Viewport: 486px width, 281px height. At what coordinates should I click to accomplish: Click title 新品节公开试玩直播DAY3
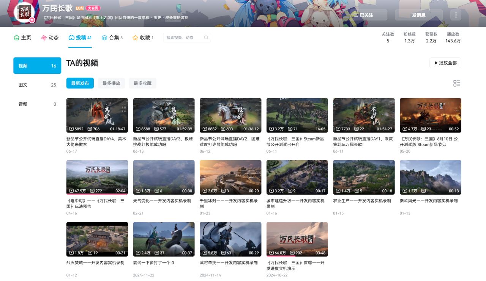(x=162, y=142)
